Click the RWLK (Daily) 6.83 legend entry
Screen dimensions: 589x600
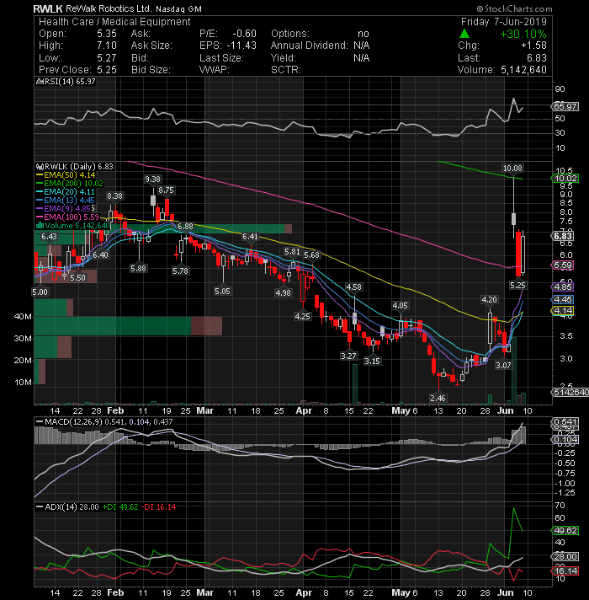click(75, 167)
